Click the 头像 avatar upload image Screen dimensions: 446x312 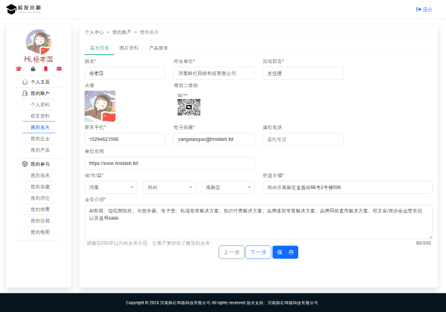coord(100,106)
